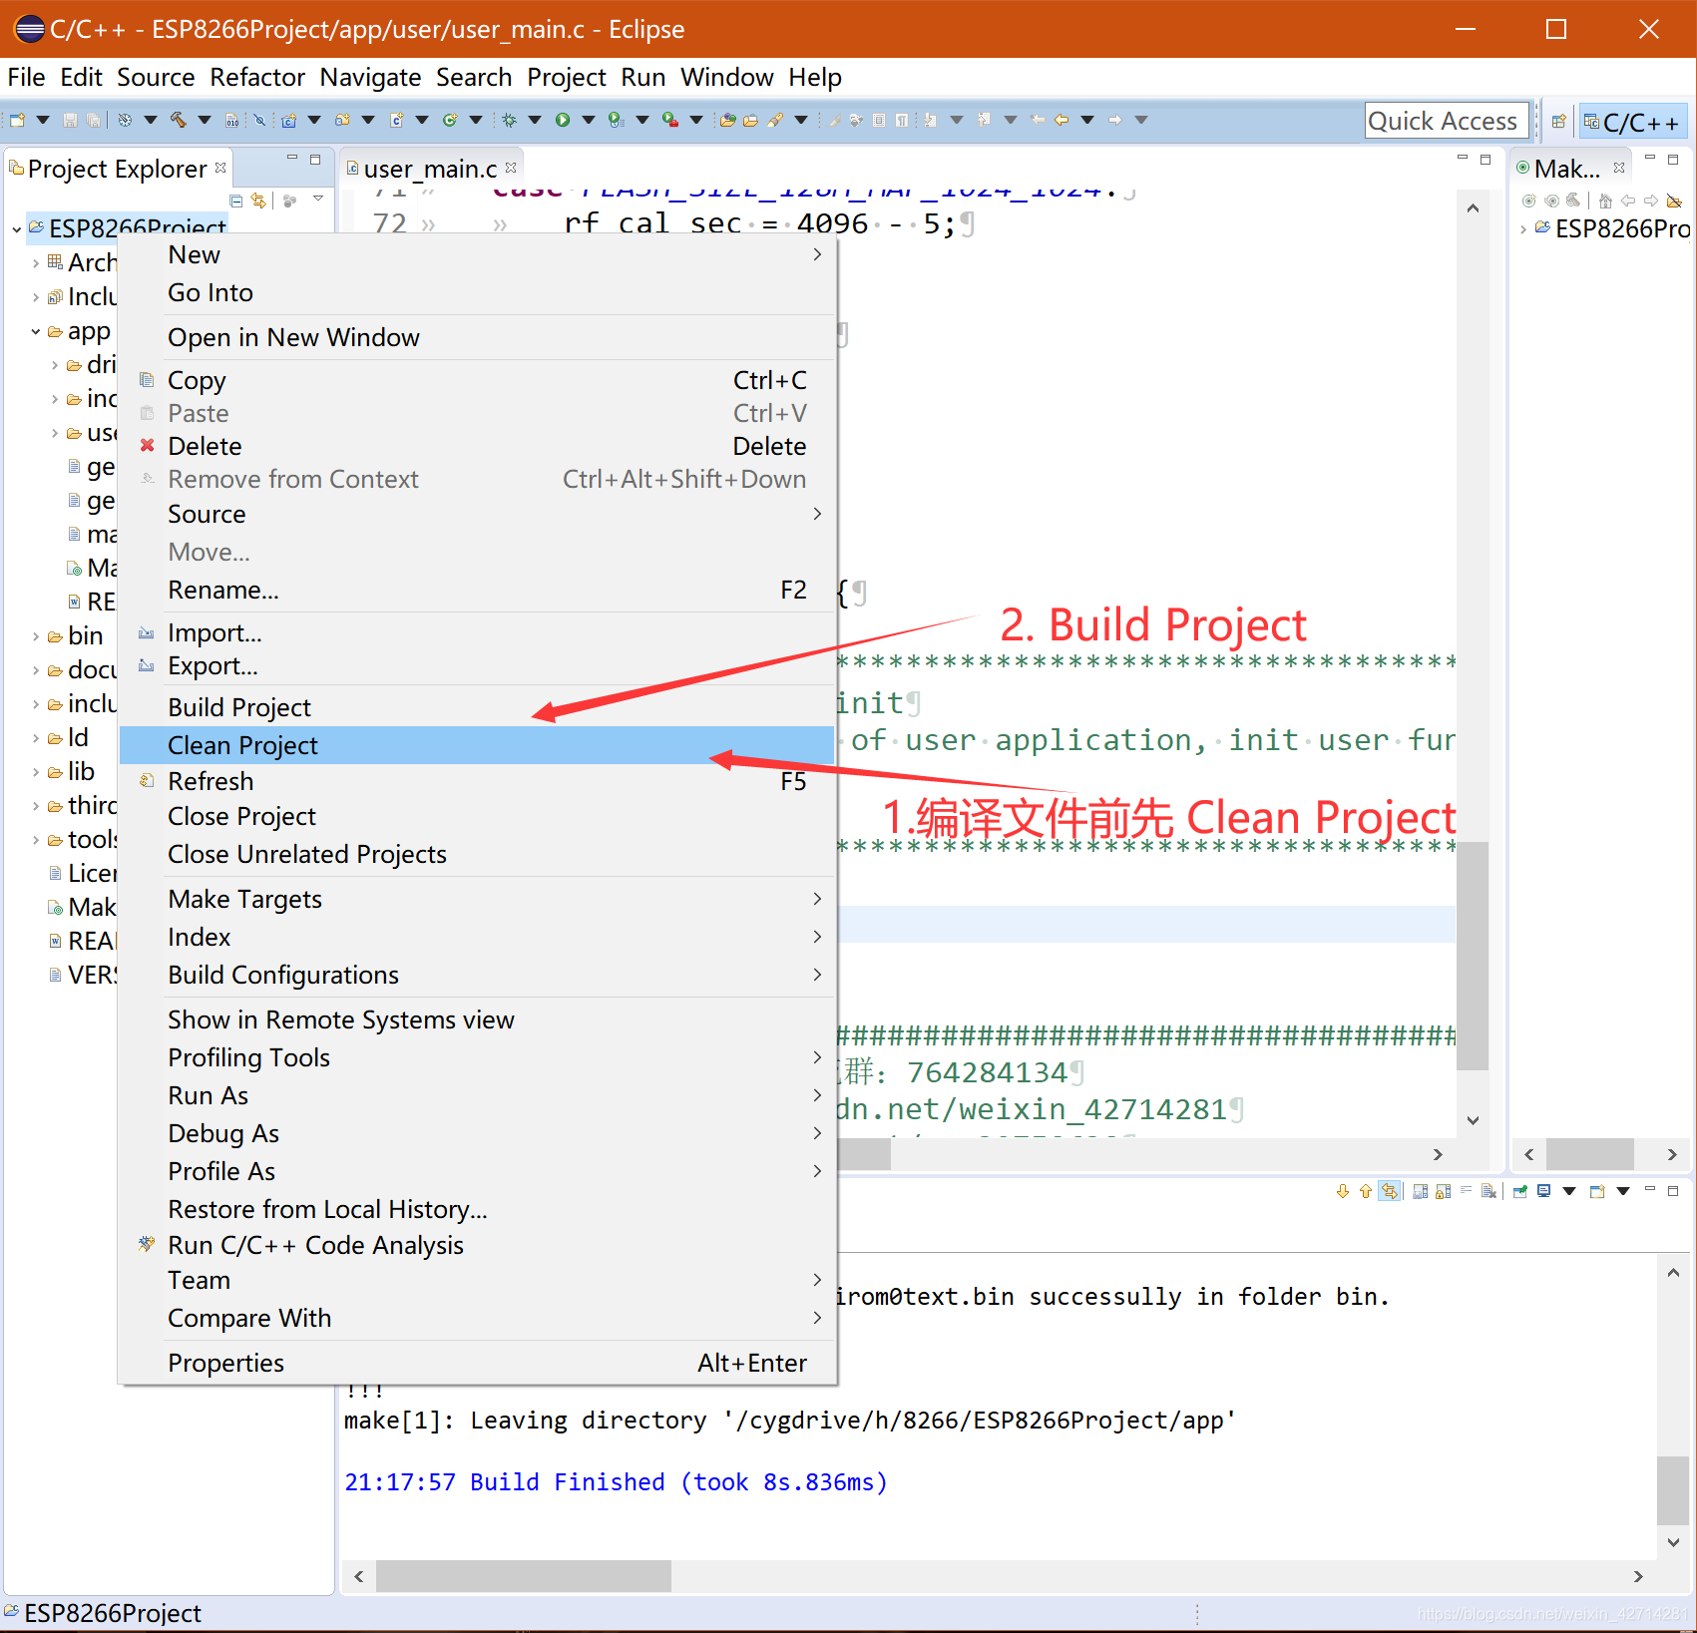1697x1633 pixels.
Task: Click Collapse All in Project Explorer toolbar
Action: (x=235, y=204)
